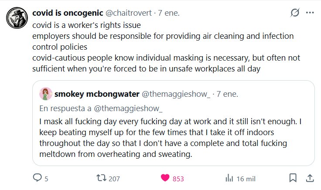The image size is (321, 190).
Task: Bookmark this post
Action: (293, 178)
